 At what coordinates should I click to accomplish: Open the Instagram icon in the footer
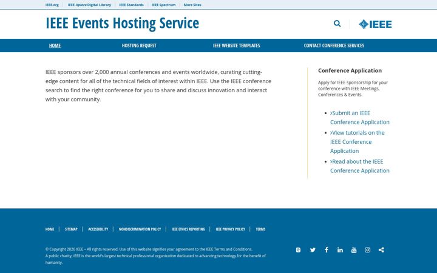click(x=368, y=250)
